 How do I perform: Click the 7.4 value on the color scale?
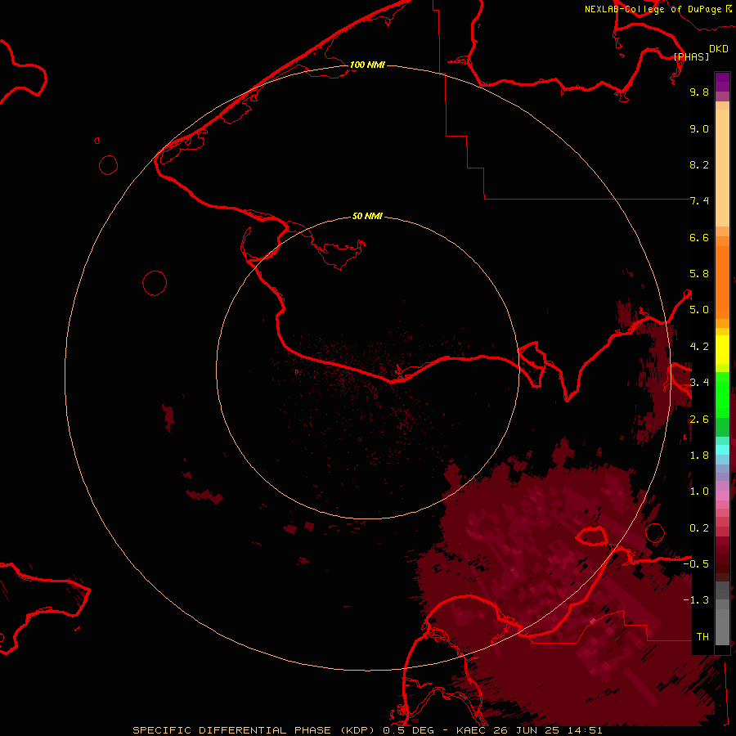pos(699,201)
